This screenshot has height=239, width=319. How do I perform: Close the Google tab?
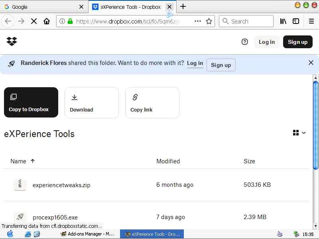(81, 7)
